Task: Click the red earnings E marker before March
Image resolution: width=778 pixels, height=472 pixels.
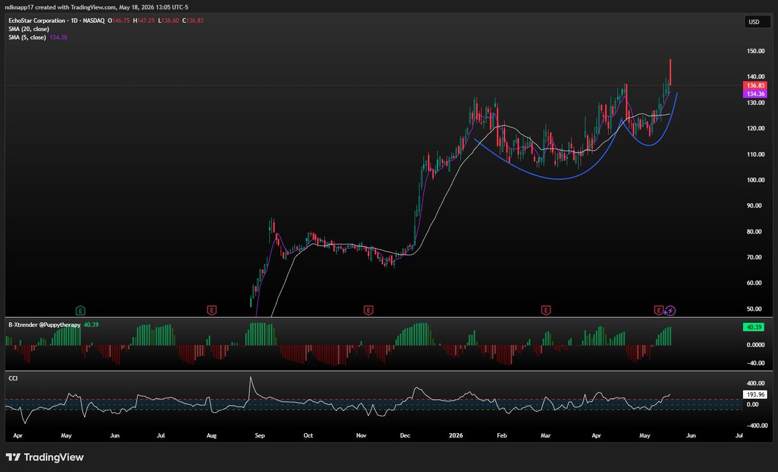Action: coord(546,310)
